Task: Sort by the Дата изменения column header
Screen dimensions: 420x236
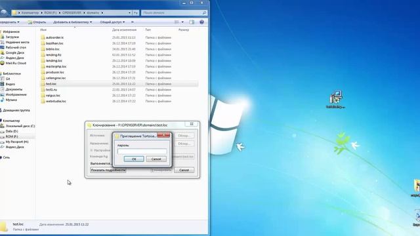Action: pyautogui.click(x=124, y=30)
